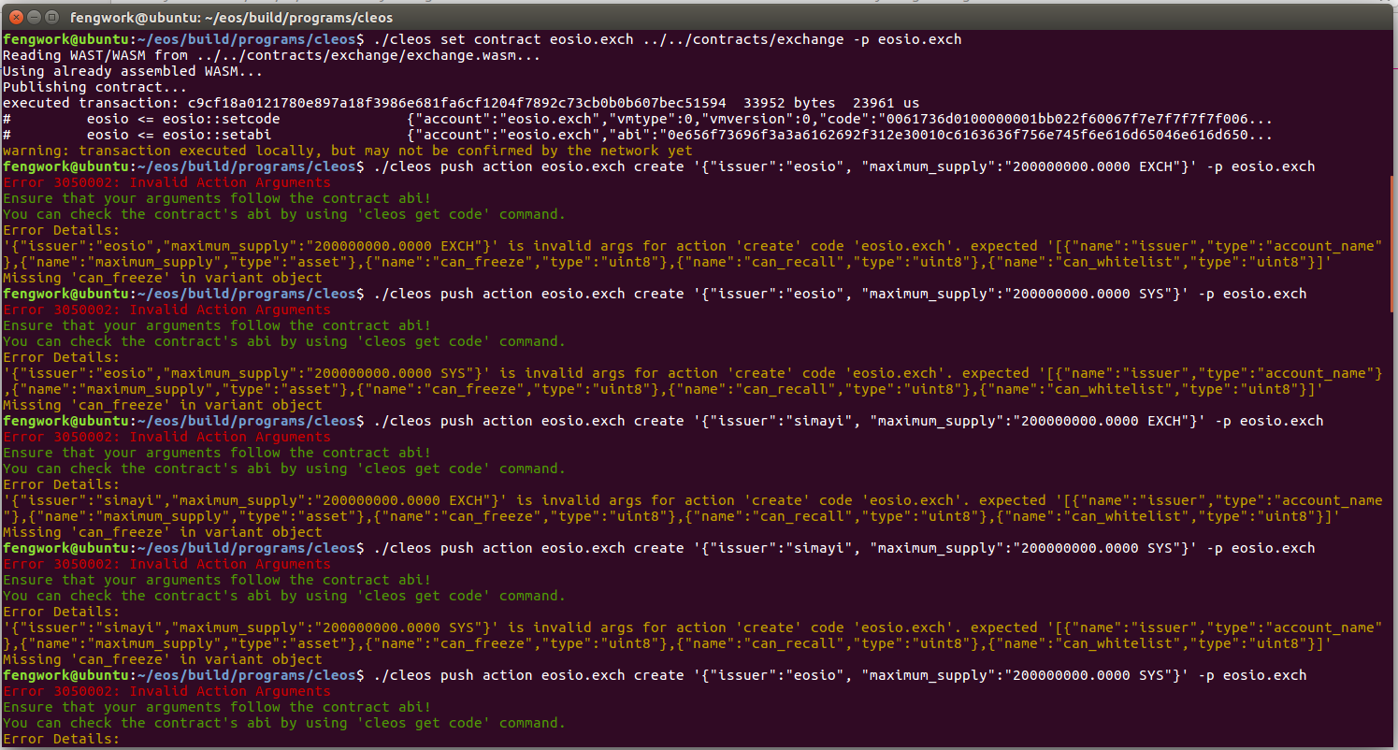Click the title 'fengwork@ubuntu: ~/eos/build/programs/cleos'
Screen dimensions: 1398x750
(231, 17)
